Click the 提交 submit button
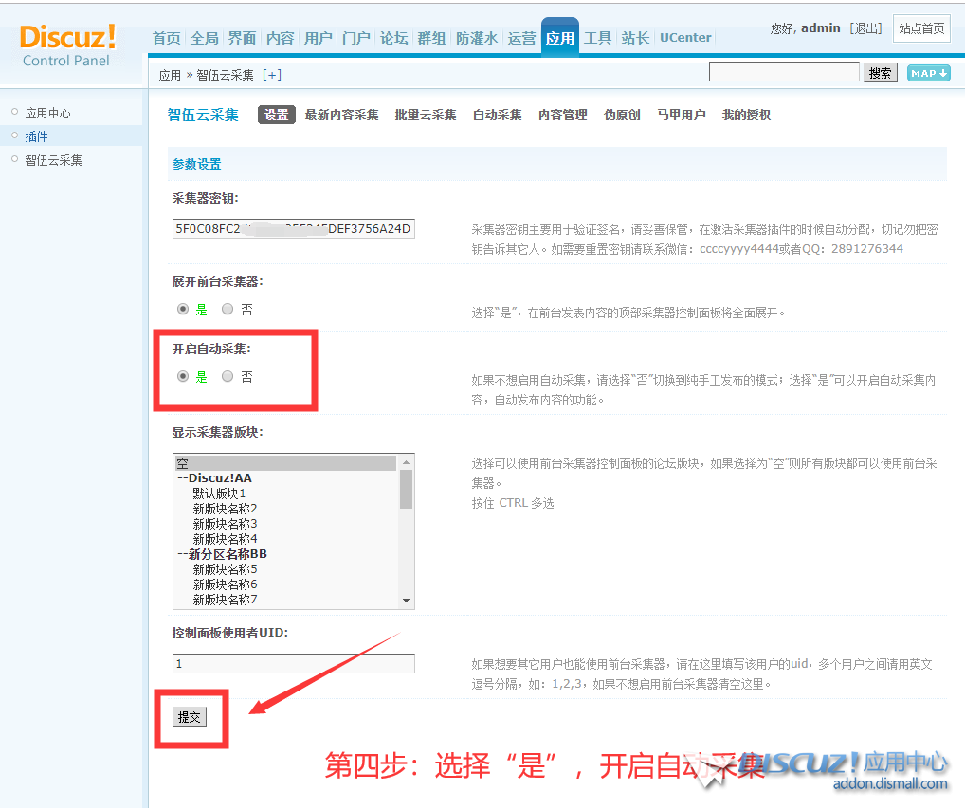Screen dimensions: 965x808 (x=189, y=717)
